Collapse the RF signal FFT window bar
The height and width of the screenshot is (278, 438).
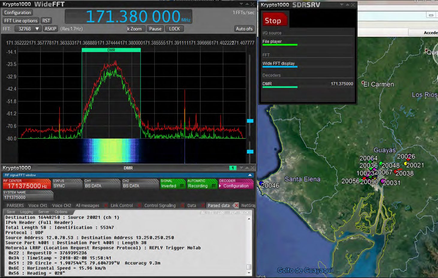[250, 175]
